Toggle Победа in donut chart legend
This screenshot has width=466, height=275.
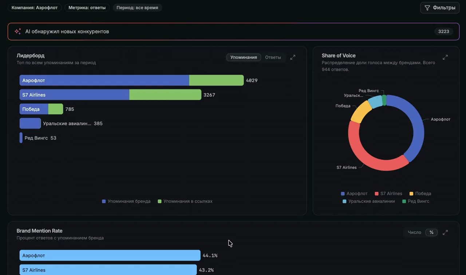(420, 193)
